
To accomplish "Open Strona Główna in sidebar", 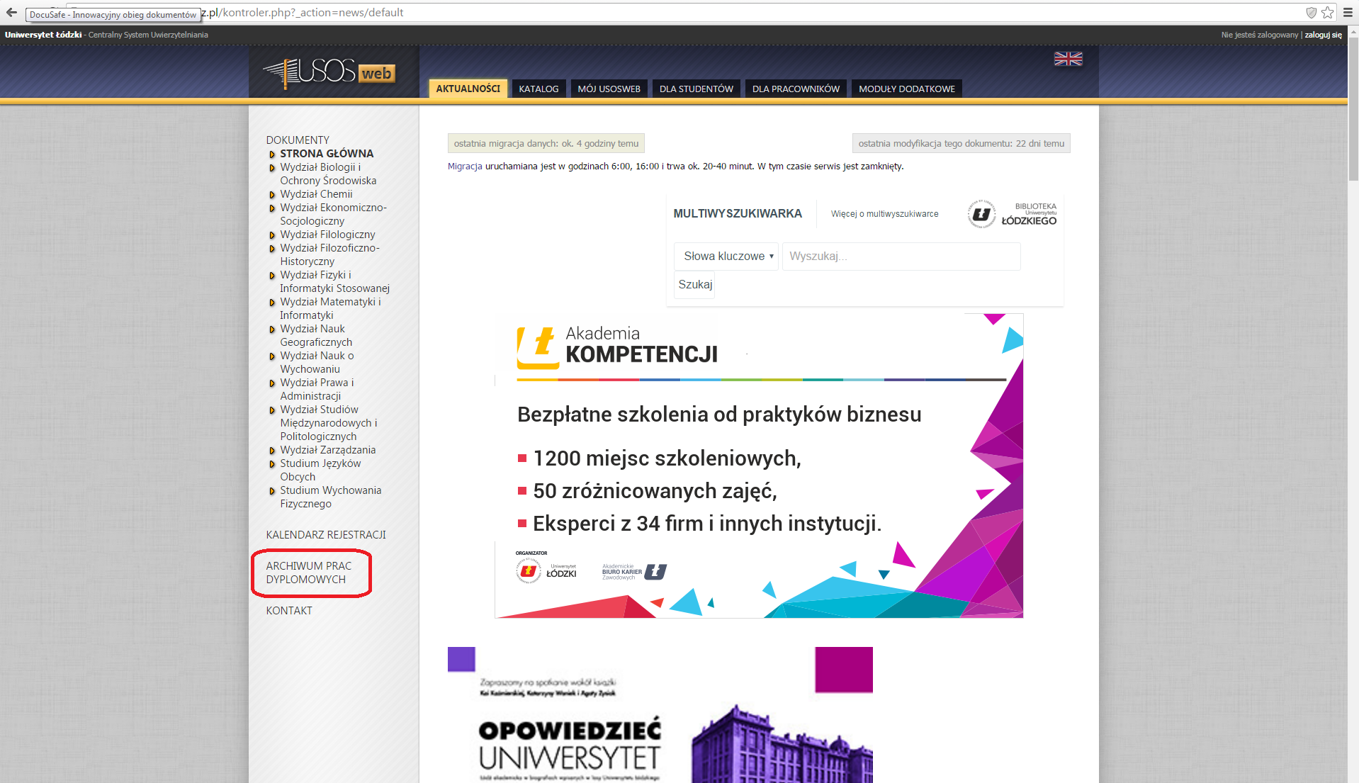I will [327, 154].
